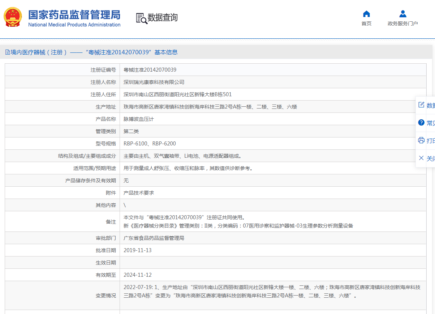Click the 其他内容 row label
This screenshot has width=435, height=314.
106,205
